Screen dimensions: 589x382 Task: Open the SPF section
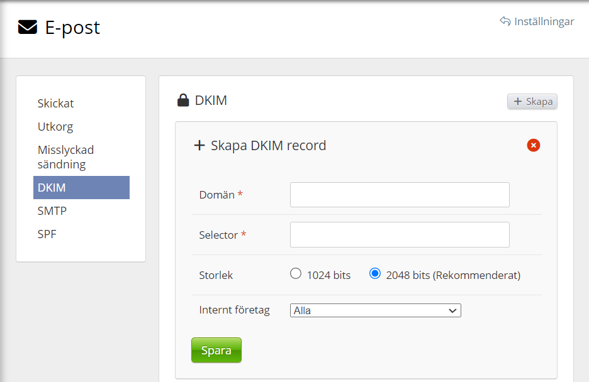(47, 234)
